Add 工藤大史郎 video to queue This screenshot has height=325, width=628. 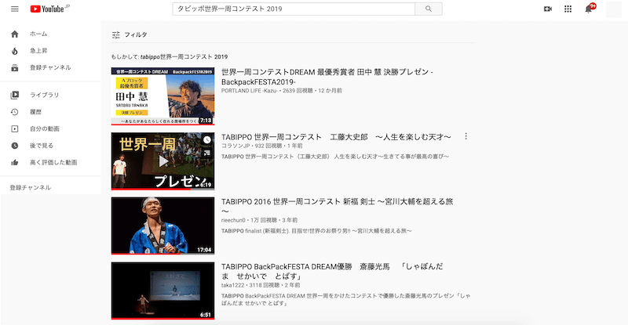[x=206, y=153]
